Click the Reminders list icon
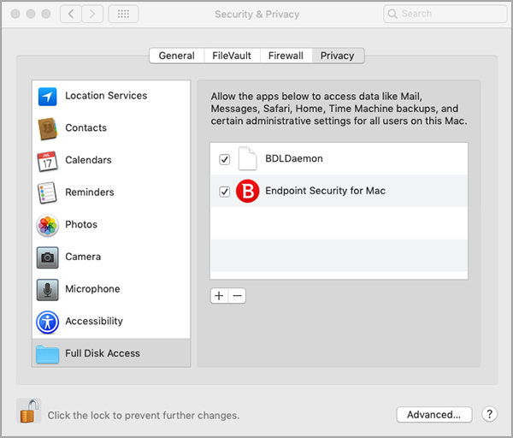This screenshot has width=513, height=438. 47,192
